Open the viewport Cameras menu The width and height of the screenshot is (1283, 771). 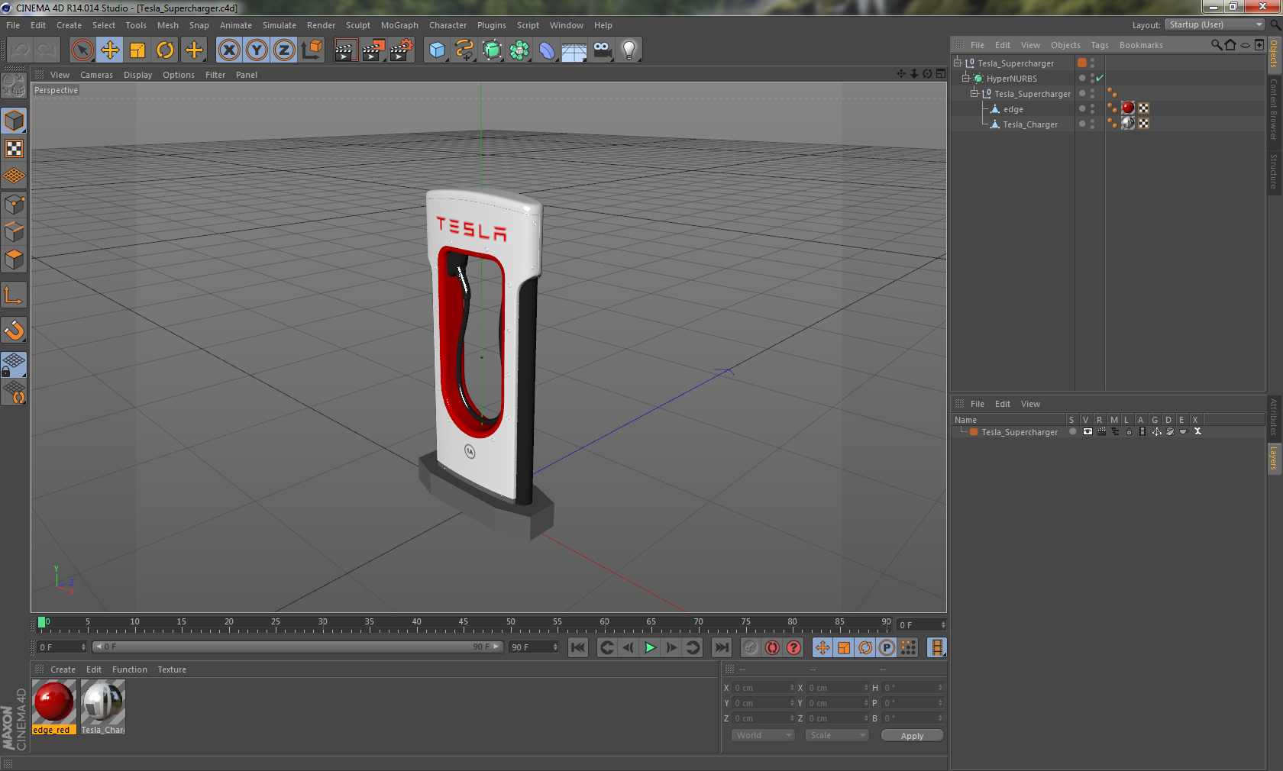(x=96, y=75)
